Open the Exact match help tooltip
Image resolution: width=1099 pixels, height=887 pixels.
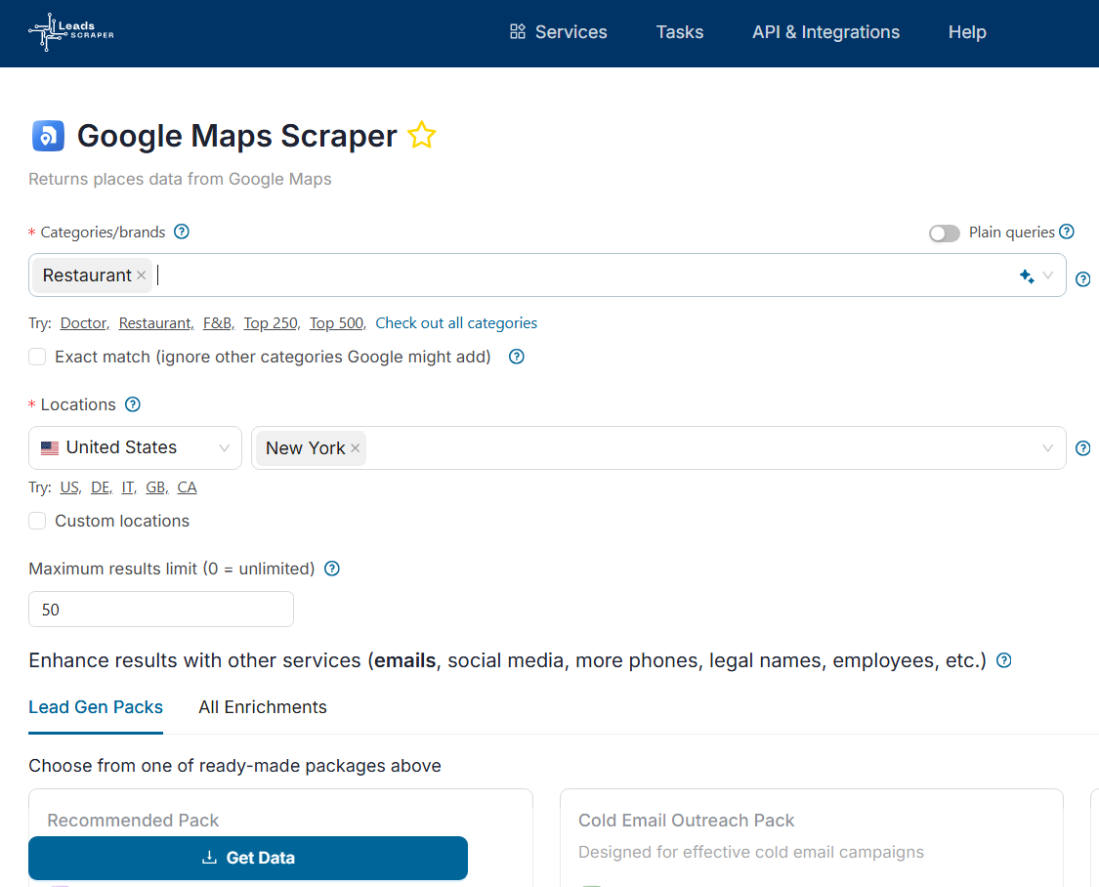coord(516,357)
